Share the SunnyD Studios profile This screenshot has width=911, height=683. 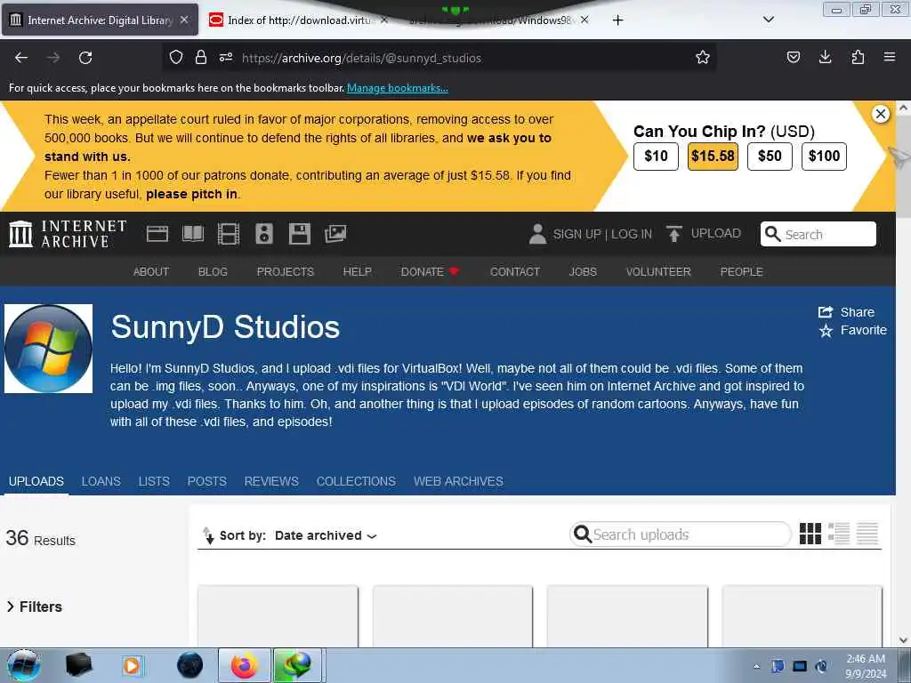847,312
